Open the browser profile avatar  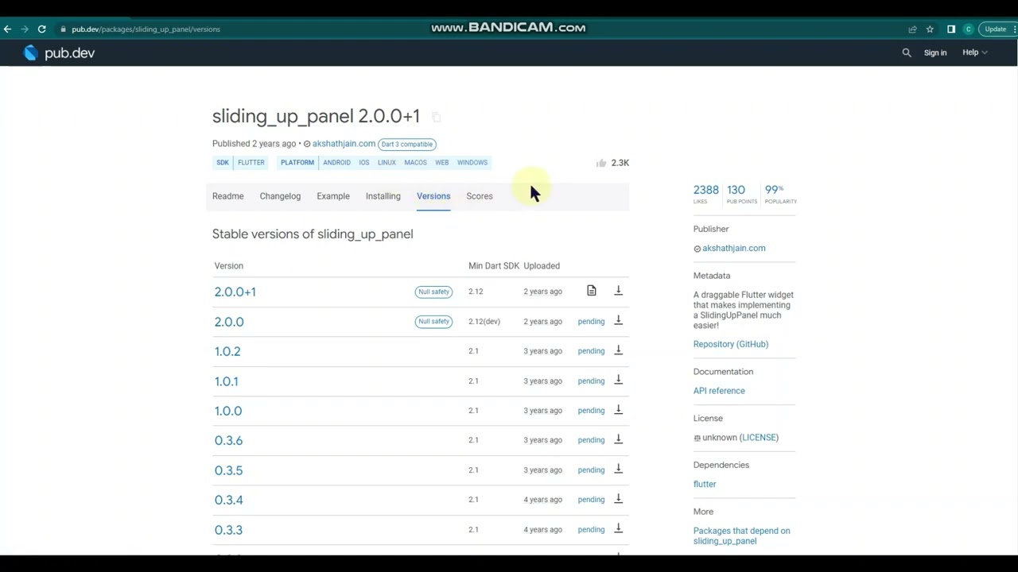point(968,29)
